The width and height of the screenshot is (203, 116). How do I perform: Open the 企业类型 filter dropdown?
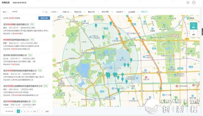pos(133,12)
